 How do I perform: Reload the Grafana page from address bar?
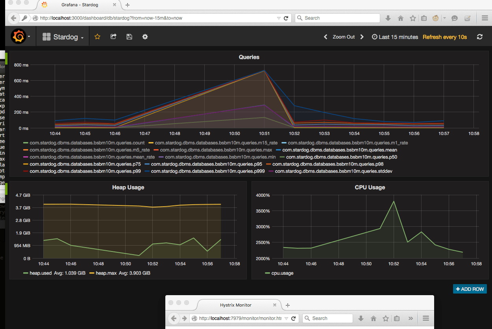(x=286, y=18)
